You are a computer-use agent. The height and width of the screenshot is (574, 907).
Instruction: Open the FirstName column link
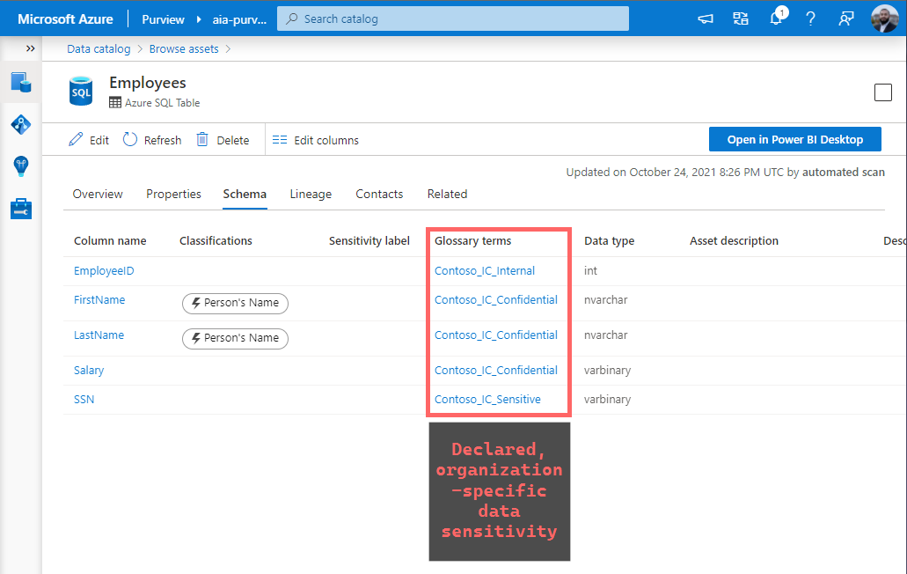click(x=99, y=299)
